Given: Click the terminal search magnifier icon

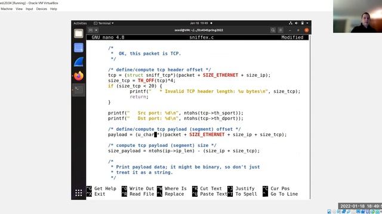Looking at the screenshot, I should 273,30.
